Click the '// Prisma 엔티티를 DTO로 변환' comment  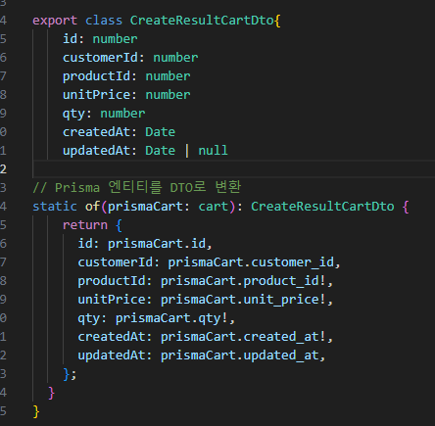137,188
